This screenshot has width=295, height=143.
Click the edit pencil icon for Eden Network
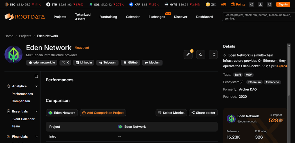(188, 54)
